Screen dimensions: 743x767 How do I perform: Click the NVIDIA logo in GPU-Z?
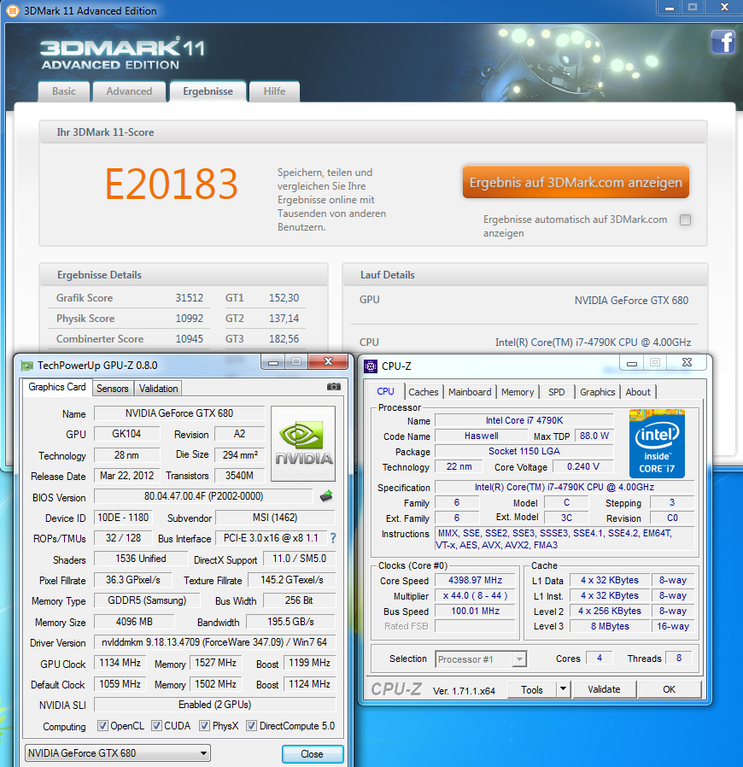(x=303, y=442)
